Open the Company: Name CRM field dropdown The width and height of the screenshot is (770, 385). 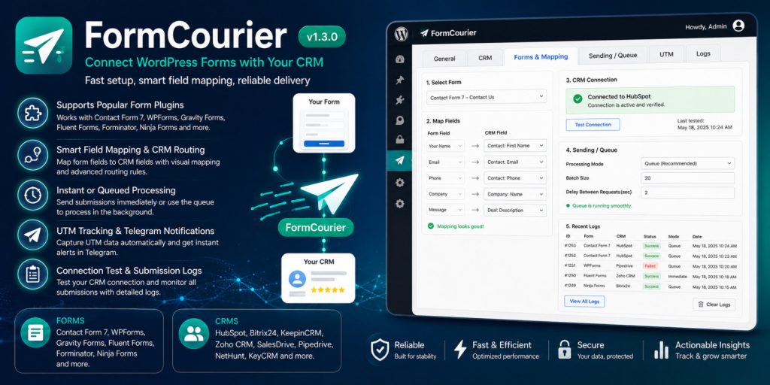click(x=515, y=194)
